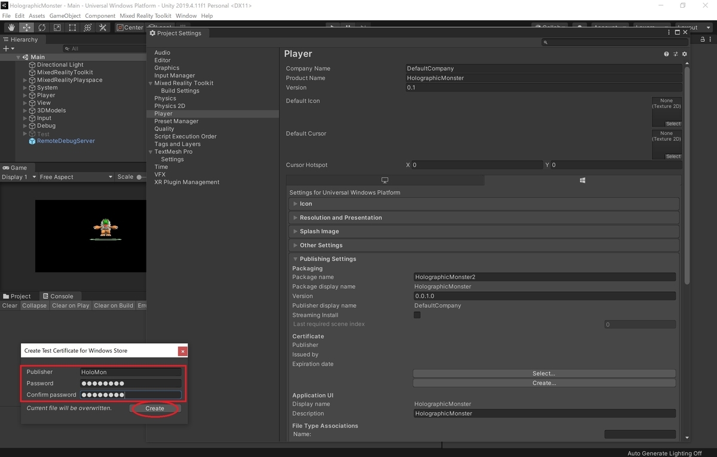717x457 pixels.
Task: Switch to the Universal Windows Platform tab
Action: click(582, 180)
